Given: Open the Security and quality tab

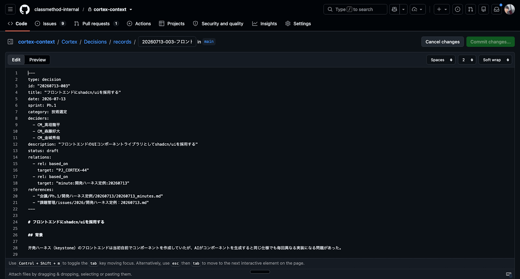Looking at the screenshot, I should (218, 24).
